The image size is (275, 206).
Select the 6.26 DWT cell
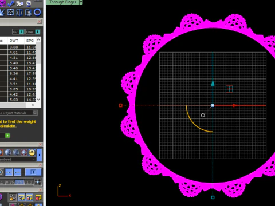[16, 73]
